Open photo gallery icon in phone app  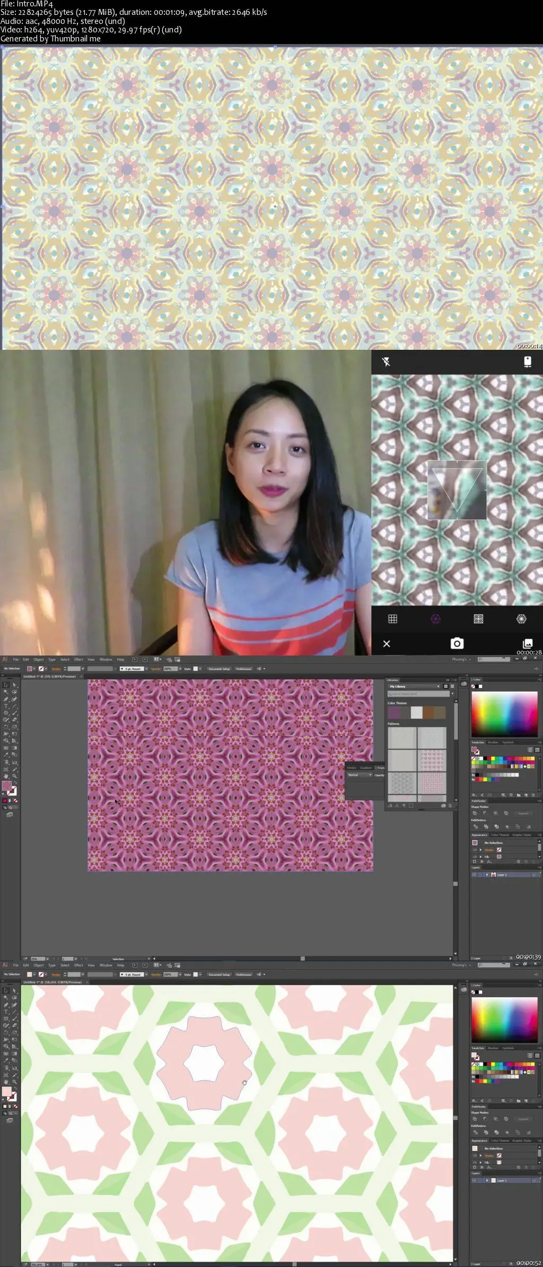[528, 643]
